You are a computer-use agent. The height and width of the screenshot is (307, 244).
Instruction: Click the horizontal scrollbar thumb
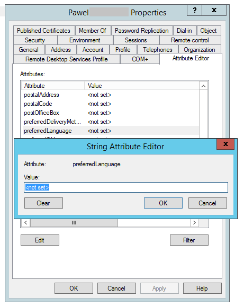pyautogui.click(x=74, y=223)
